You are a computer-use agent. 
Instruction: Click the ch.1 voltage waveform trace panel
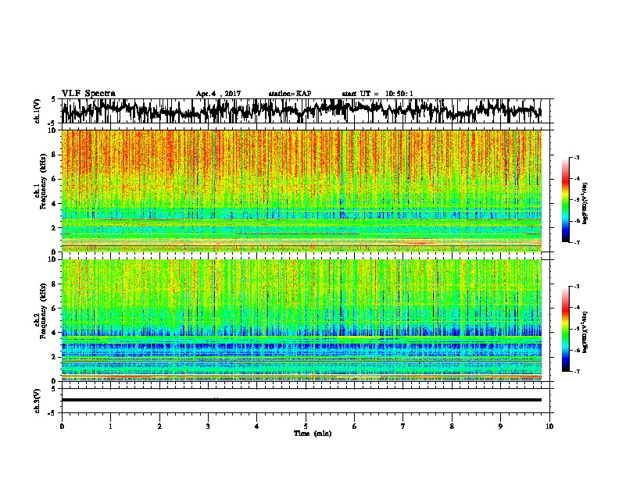[305, 111]
